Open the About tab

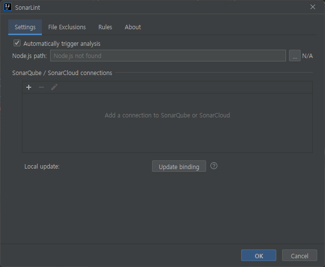pyautogui.click(x=133, y=27)
